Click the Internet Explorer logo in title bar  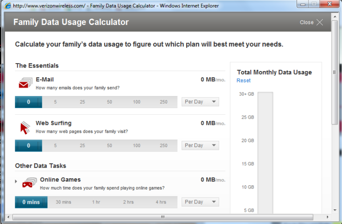pos(7,6)
